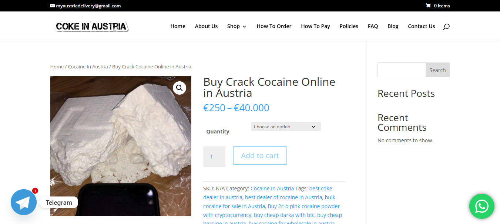Screen dimensions: 500x224
Task: Click the Add to cart button
Action: [x=260, y=156]
